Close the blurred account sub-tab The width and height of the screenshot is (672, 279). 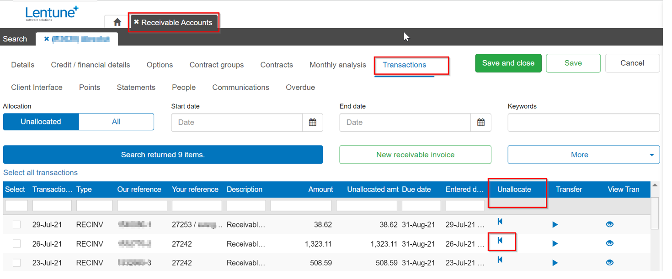[x=47, y=39]
